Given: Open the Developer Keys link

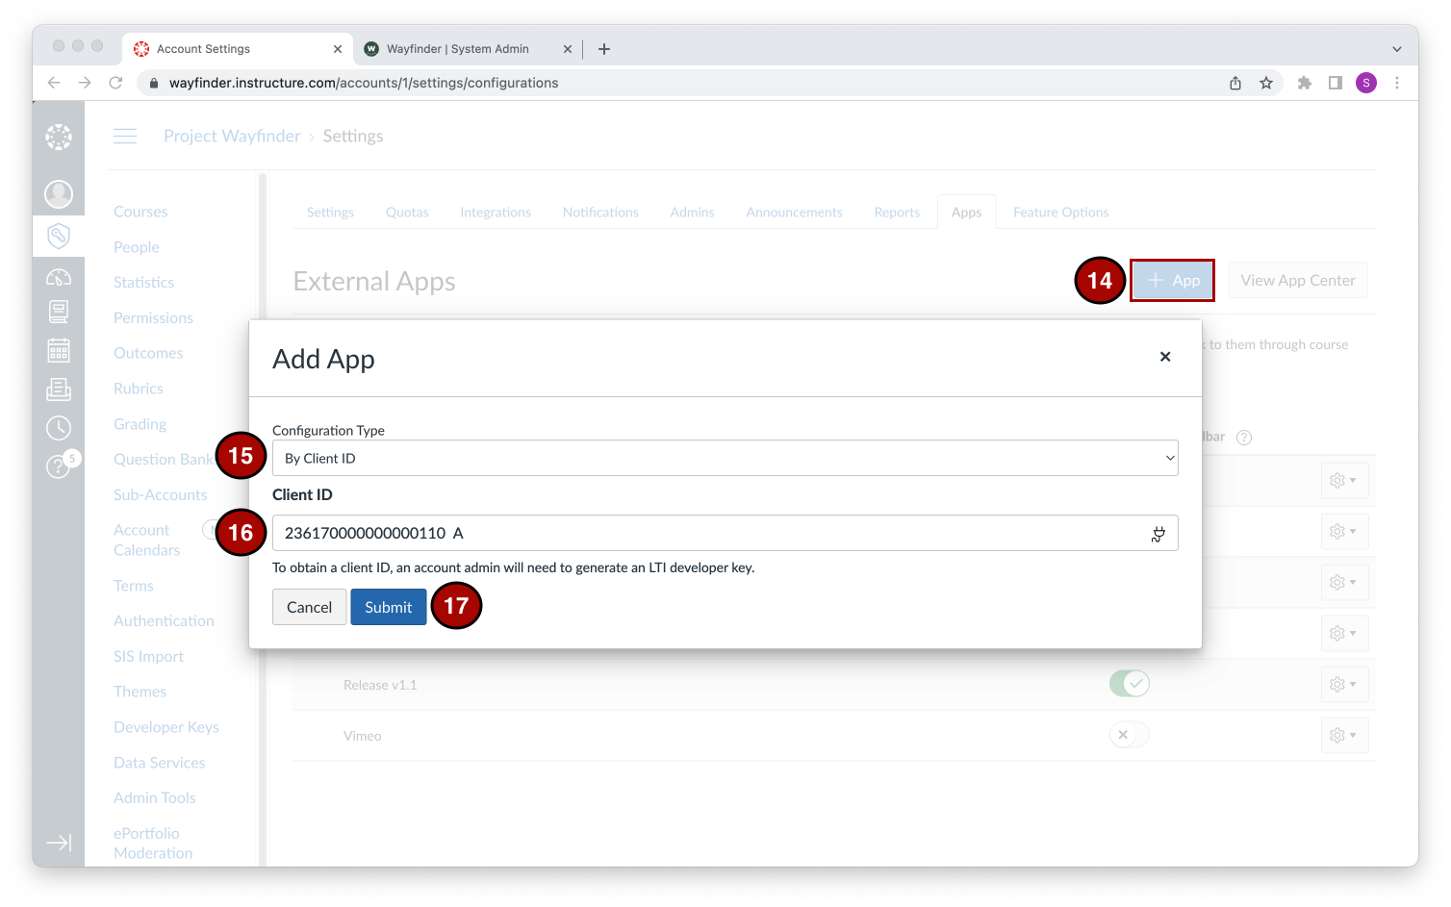Looking at the screenshot, I should 166,727.
